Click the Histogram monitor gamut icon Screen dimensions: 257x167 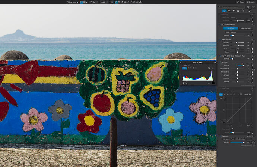tap(209, 68)
